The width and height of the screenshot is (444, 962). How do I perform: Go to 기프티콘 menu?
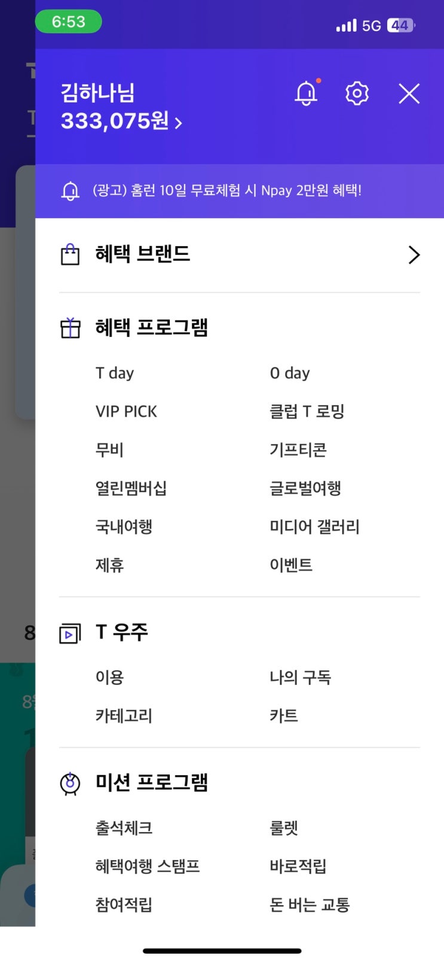point(298,450)
